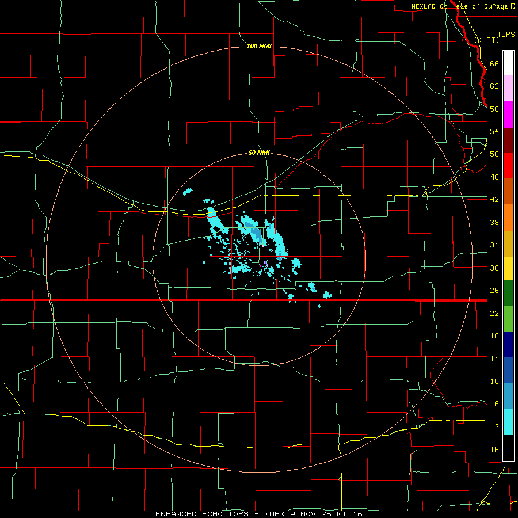Click the TH threshold label on the legend
This screenshot has height=518, width=518.
click(494, 449)
